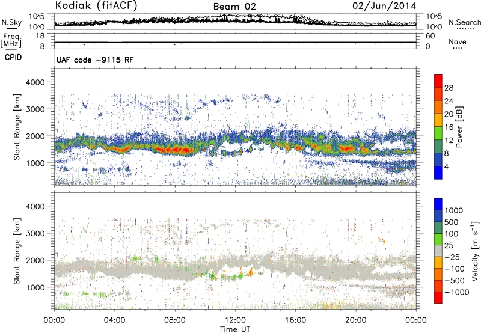The width and height of the screenshot is (481, 333).
Task: Click the "-500" velocity colorbar label
Action: pyautogui.click(x=455, y=281)
